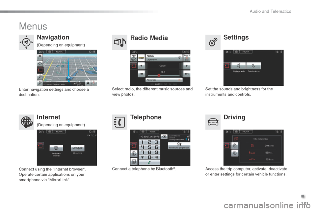Click the station logo thumbnail in radio screen
The image size is (316, 211).
[x=141, y=58]
